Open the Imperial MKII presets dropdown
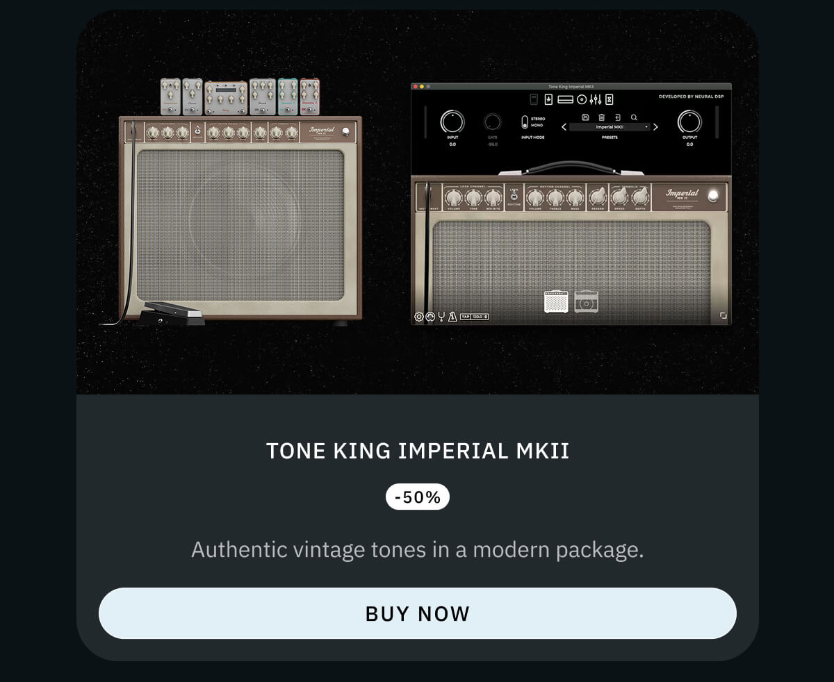This screenshot has width=834, height=682. click(610, 127)
